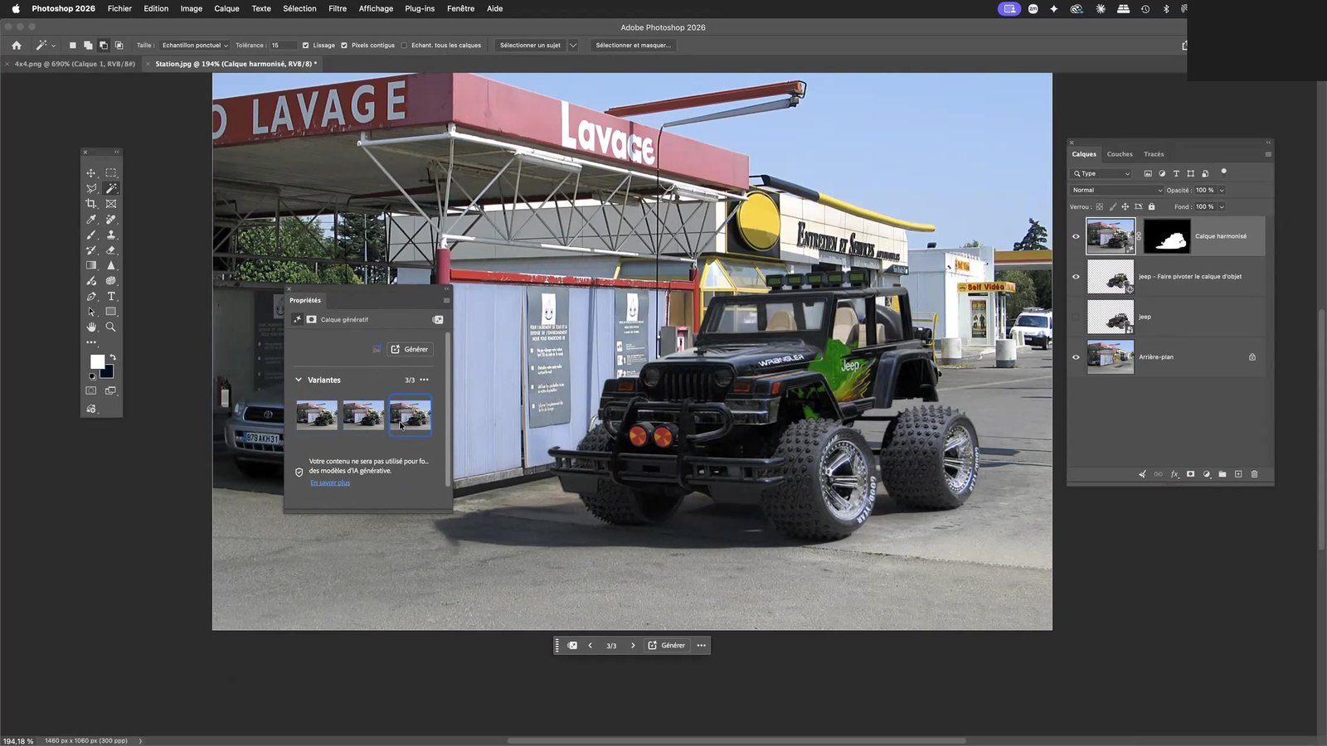
Task: Select the Pen tool
Action: pyautogui.click(x=91, y=297)
